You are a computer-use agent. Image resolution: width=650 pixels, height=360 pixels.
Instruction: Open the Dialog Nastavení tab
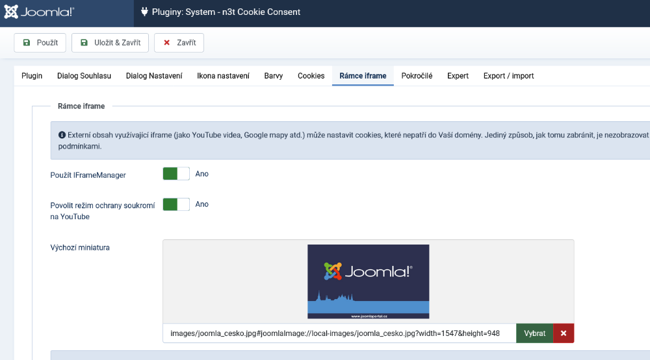tap(154, 76)
